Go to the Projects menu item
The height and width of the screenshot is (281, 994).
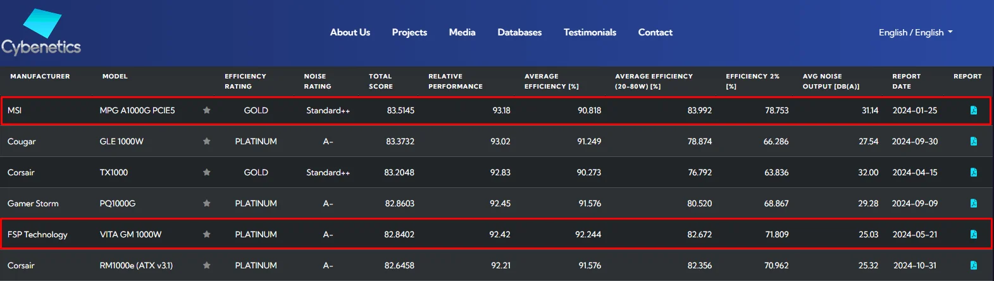click(x=409, y=32)
